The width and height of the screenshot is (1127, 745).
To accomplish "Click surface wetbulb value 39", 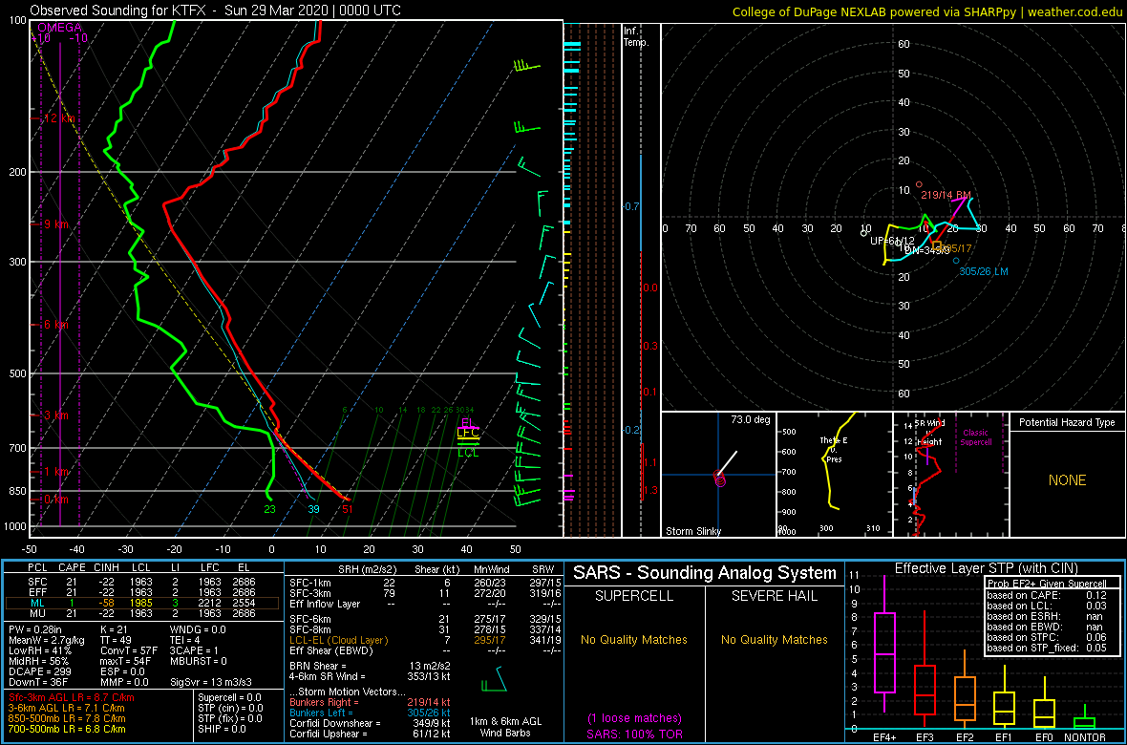I will pyautogui.click(x=313, y=509).
